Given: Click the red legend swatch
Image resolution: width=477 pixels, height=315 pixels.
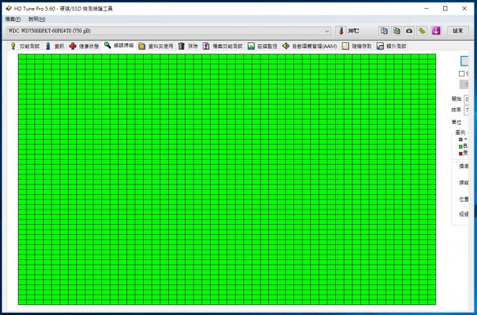Looking at the screenshot, I should [460, 154].
